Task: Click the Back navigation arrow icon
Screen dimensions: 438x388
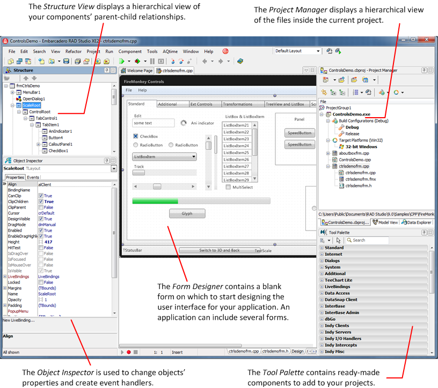Action: coord(205,61)
